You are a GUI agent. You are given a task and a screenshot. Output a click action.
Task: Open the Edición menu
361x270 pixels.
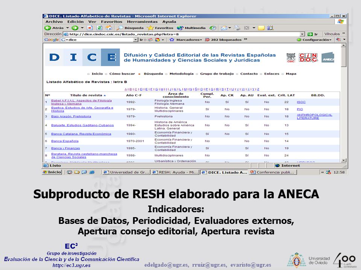[76, 22]
